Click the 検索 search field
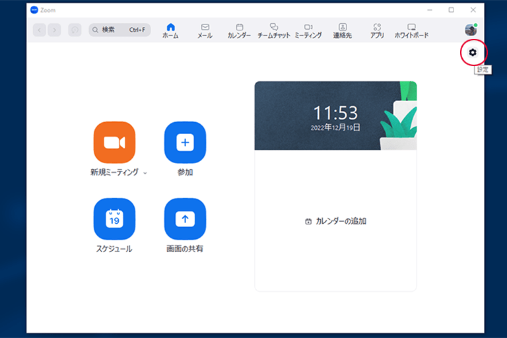Image resolution: width=507 pixels, height=338 pixels. click(119, 30)
